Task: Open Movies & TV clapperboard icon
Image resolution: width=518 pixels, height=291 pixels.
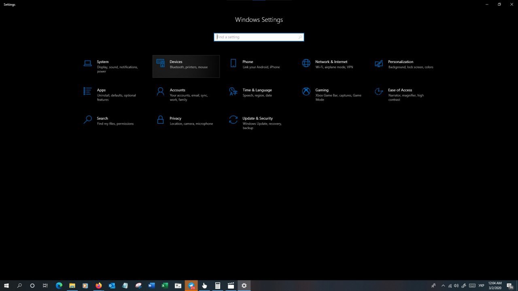Action: (x=231, y=286)
